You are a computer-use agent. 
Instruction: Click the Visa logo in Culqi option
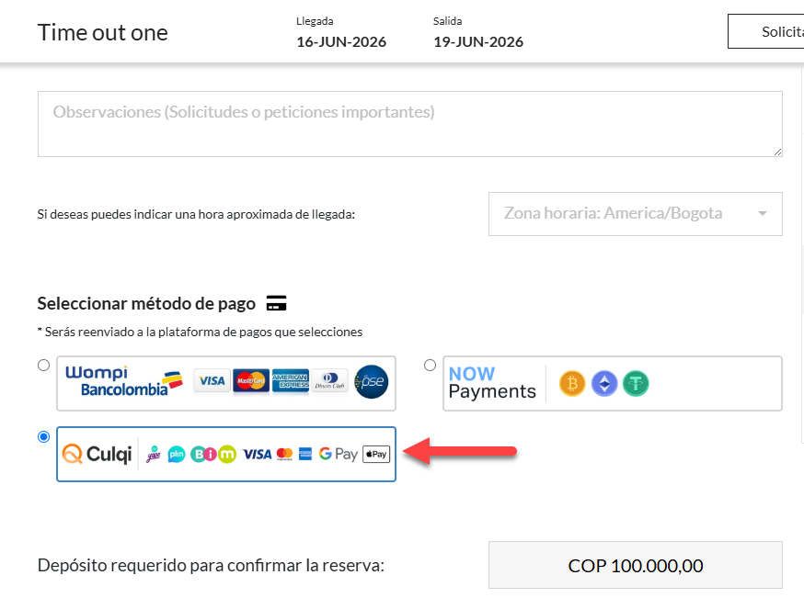pos(257,455)
